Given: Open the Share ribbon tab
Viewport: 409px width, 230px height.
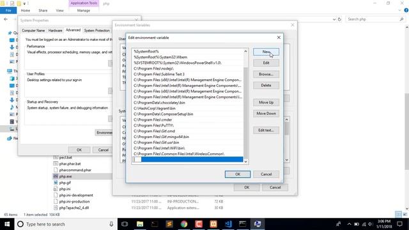Looking at the screenshot, I should click(43, 10).
